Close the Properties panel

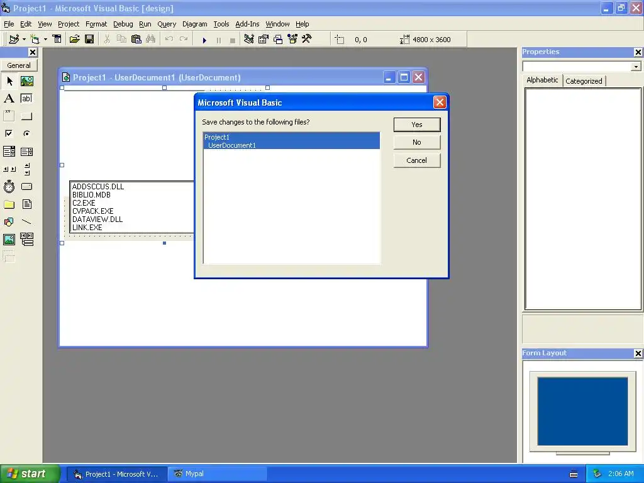(638, 52)
